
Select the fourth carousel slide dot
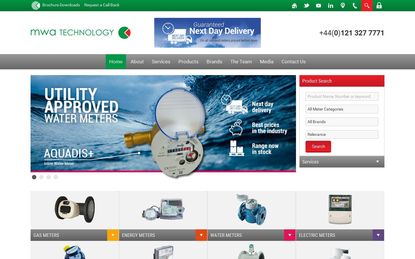click(x=56, y=177)
